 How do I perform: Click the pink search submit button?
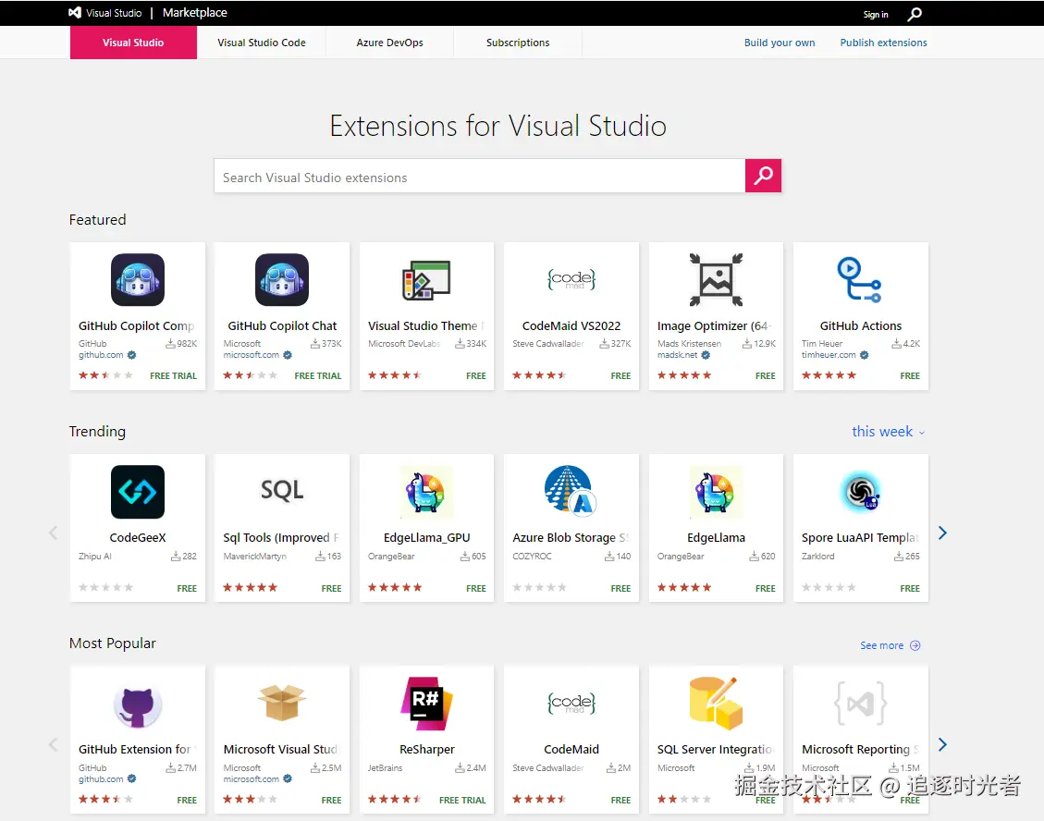tap(763, 176)
